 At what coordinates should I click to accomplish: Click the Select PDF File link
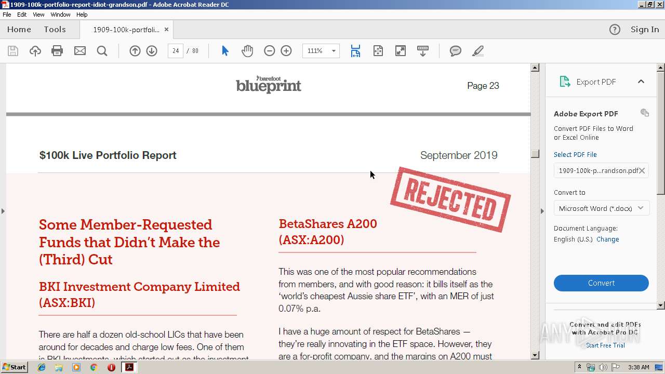click(x=575, y=155)
